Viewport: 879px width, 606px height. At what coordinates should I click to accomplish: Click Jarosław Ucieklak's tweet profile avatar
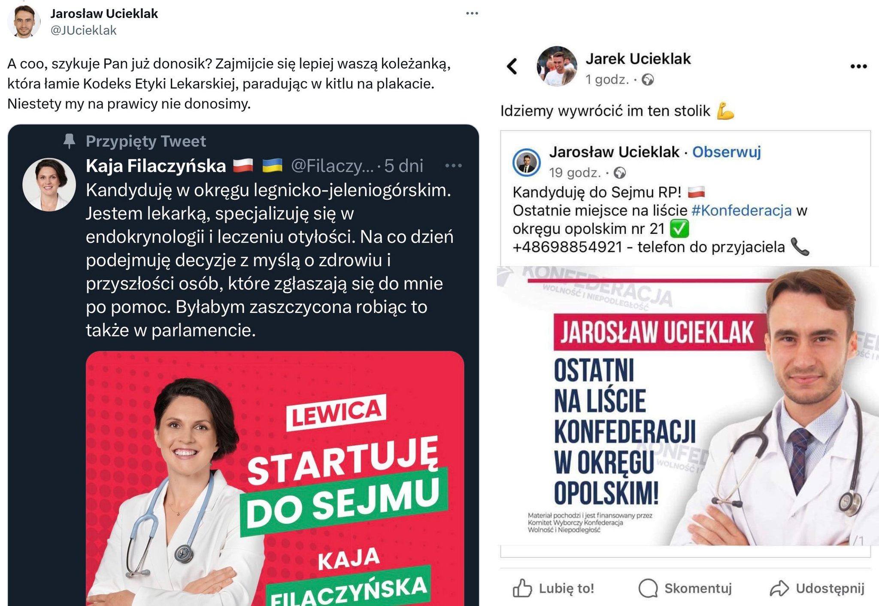pyautogui.click(x=24, y=21)
